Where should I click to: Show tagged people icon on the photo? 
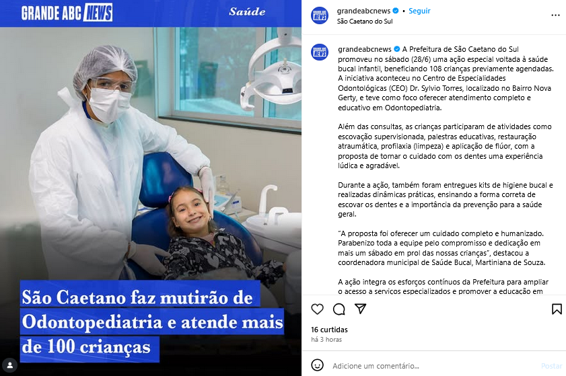(x=9, y=365)
